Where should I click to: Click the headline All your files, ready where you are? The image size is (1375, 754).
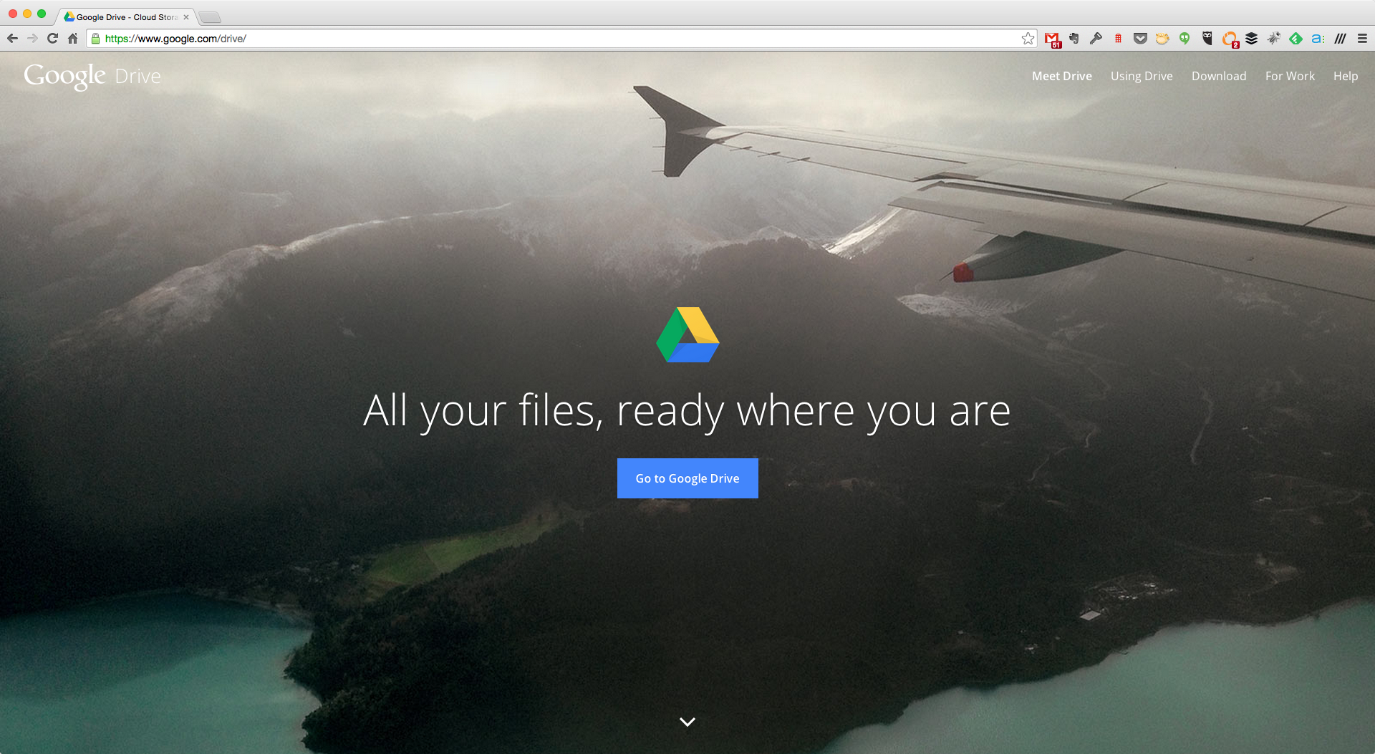[687, 411]
